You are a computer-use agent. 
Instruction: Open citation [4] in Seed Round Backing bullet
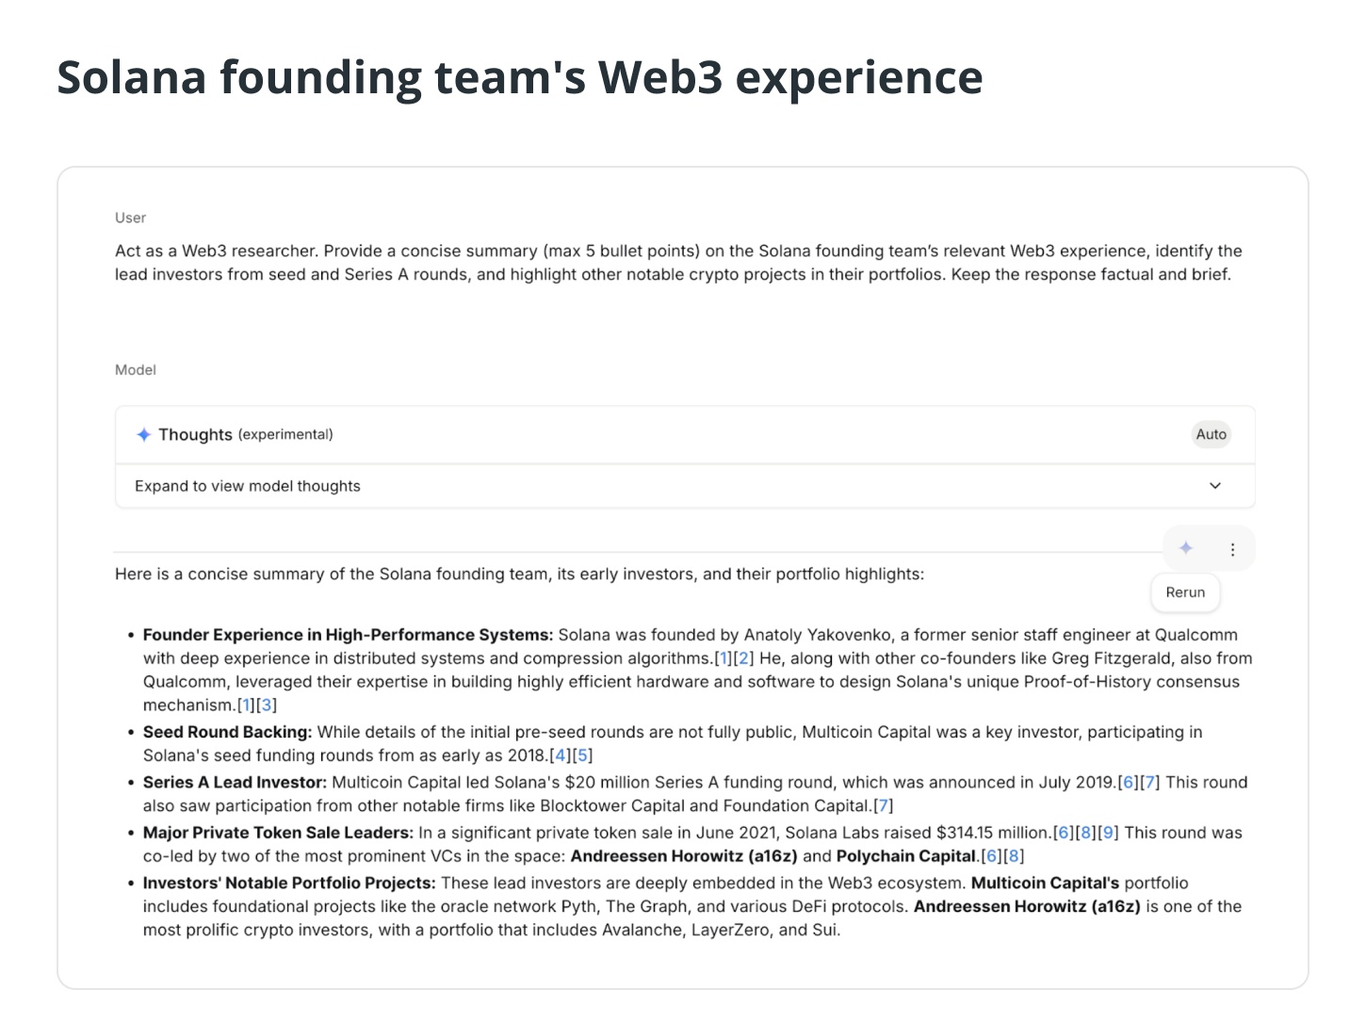pos(561,755)
